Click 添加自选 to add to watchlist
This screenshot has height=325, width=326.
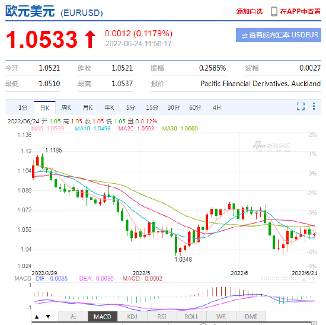pos(250,11)
